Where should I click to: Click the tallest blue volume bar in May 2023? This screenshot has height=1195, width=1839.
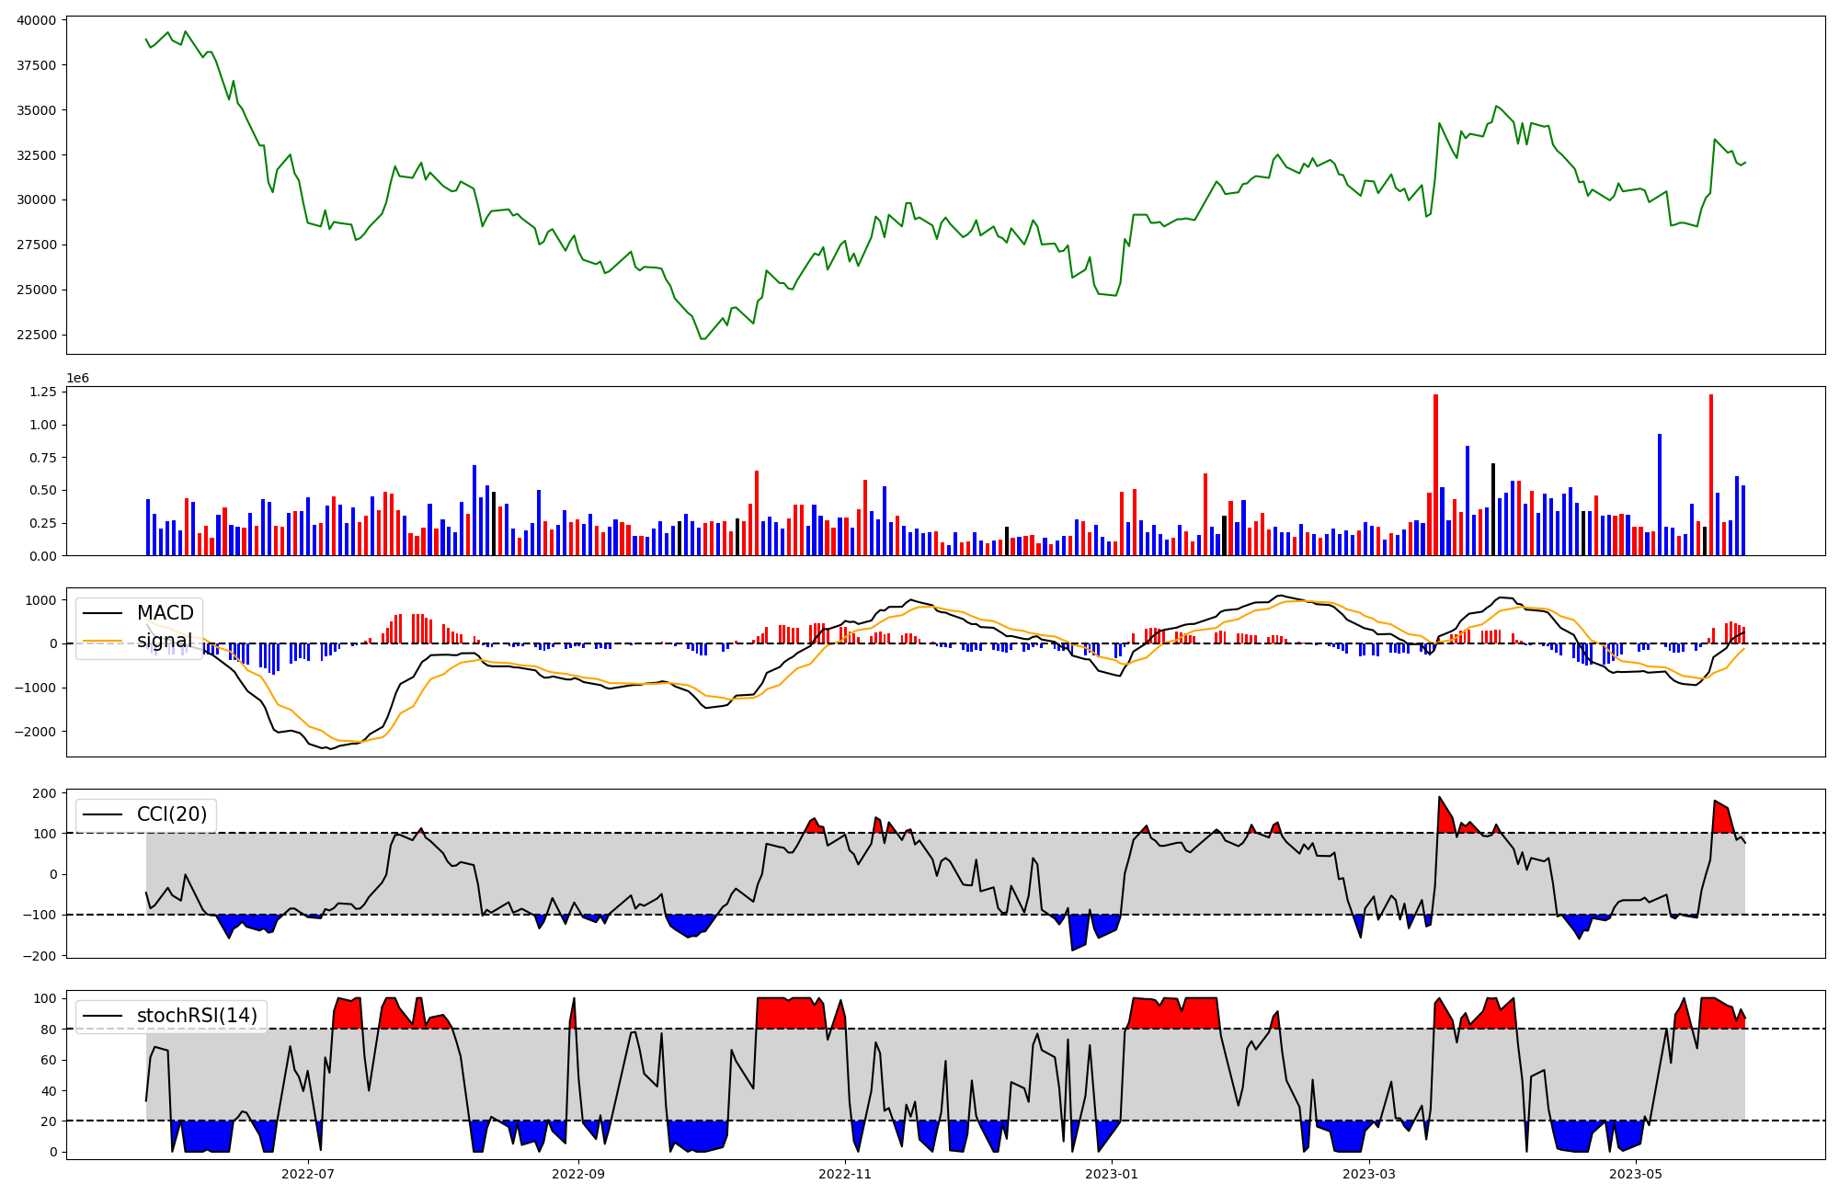pos(1660,495)
